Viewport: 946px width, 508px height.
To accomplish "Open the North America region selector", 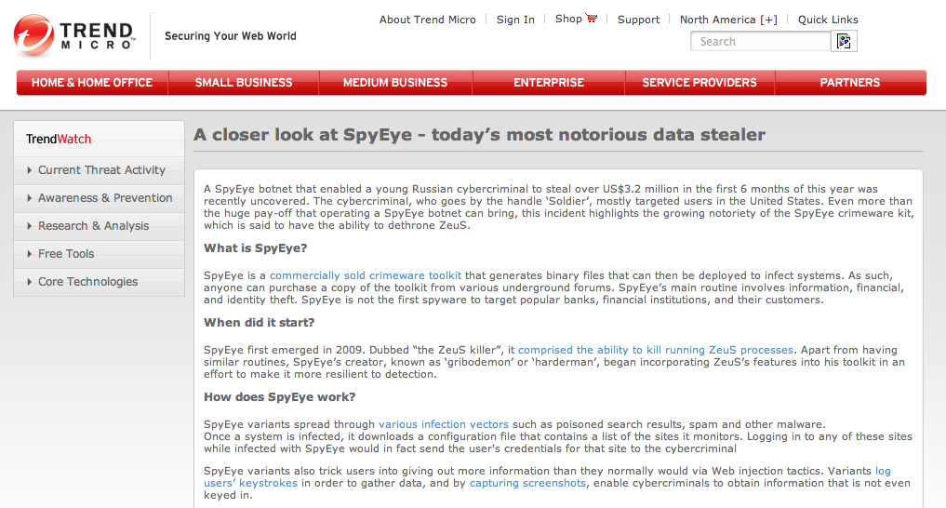I will point(727,20).
